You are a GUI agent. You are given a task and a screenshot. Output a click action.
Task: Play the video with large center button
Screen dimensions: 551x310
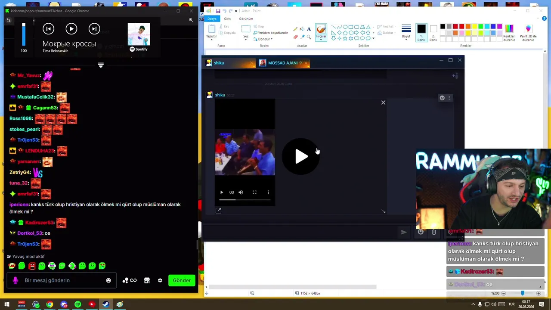(301, 156)
